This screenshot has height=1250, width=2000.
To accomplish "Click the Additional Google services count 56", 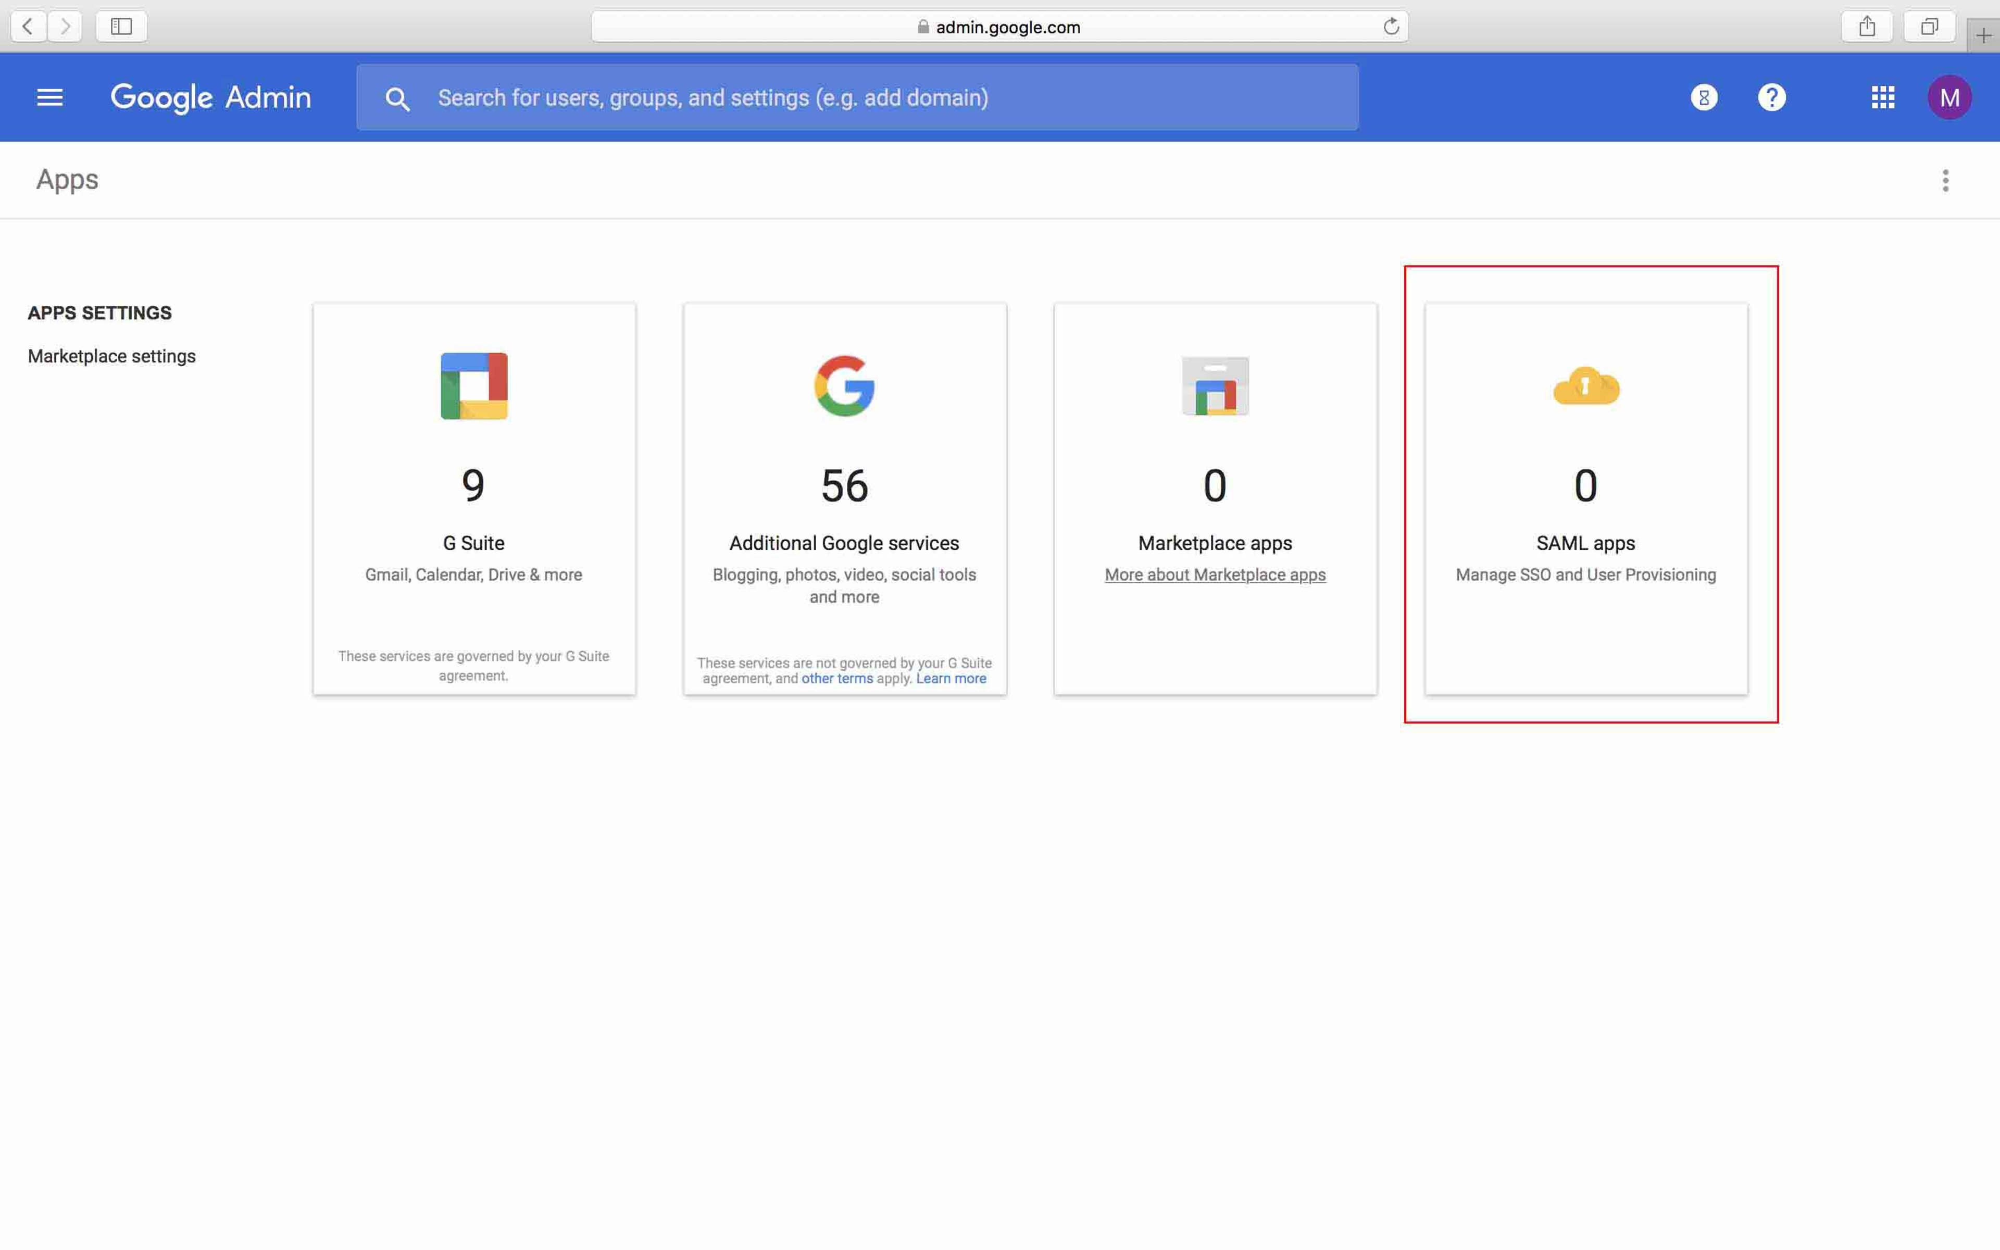I will (845, 485).
